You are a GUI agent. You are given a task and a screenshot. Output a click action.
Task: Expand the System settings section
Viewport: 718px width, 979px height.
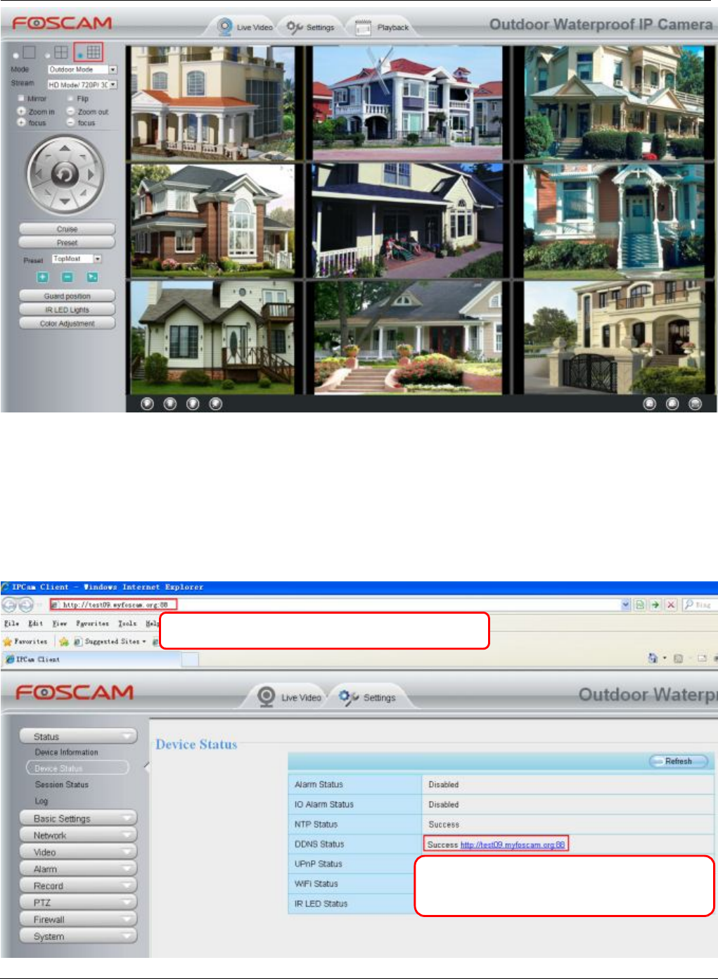[78, 937]
